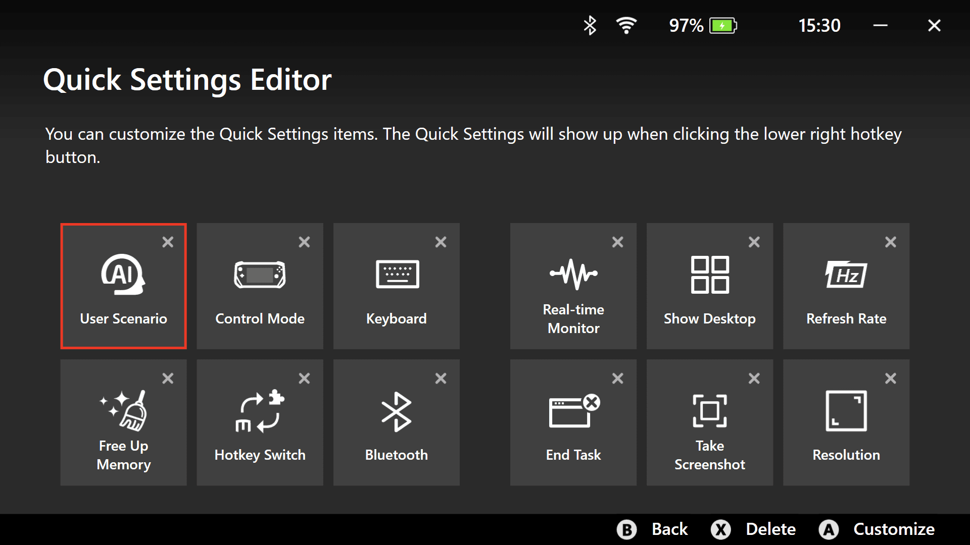Viewport: 970px width, 545px height.
Task: Remove User Scenario via X button
Action: (x=169, y=242)
